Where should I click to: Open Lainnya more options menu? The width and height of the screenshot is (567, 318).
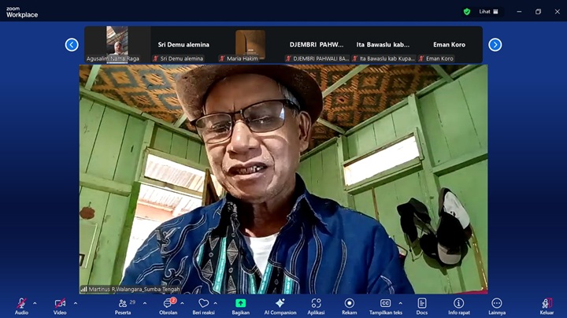click(x=497, y=306)
